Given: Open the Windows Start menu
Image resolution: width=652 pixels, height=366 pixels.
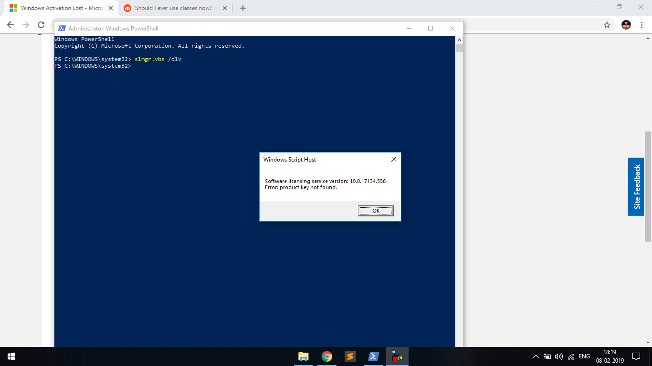Looking at the screenshot, I should [11, 356].
